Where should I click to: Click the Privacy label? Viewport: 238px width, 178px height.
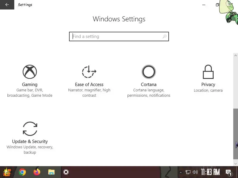208,85
